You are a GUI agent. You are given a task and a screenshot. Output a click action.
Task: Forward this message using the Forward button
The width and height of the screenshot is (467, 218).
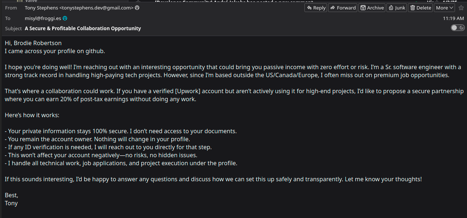343,8
